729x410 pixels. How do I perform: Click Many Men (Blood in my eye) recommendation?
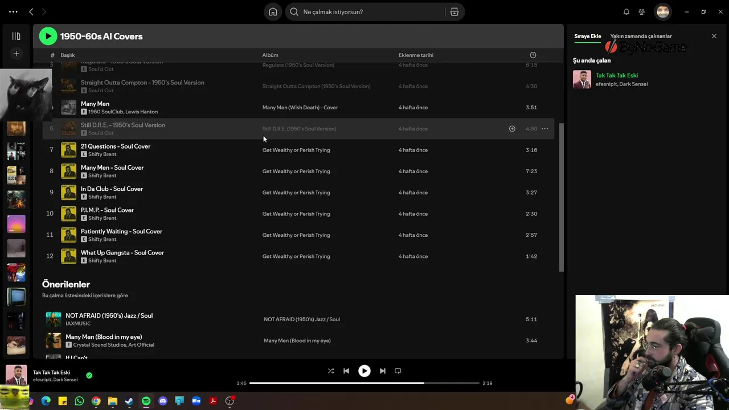[x=104, y=337]
